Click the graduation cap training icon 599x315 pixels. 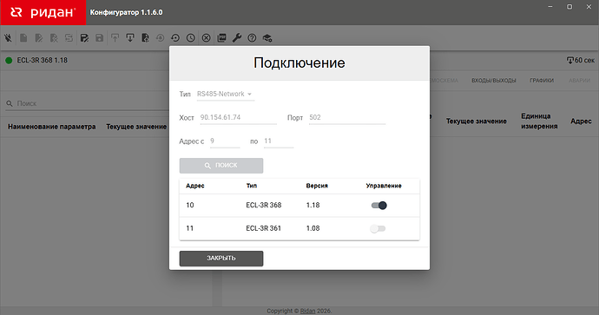point(267,38)
